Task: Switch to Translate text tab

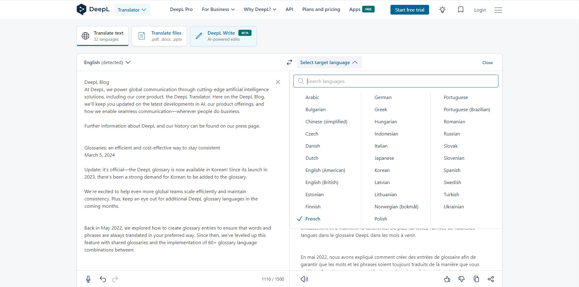Action: [x=102, y=36]
